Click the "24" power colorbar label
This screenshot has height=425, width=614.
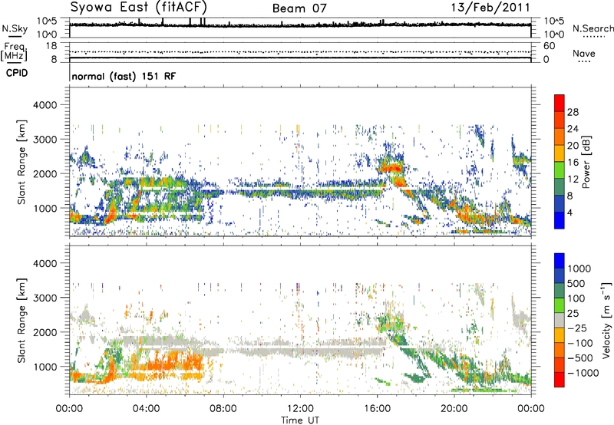[x=573, y=129]
